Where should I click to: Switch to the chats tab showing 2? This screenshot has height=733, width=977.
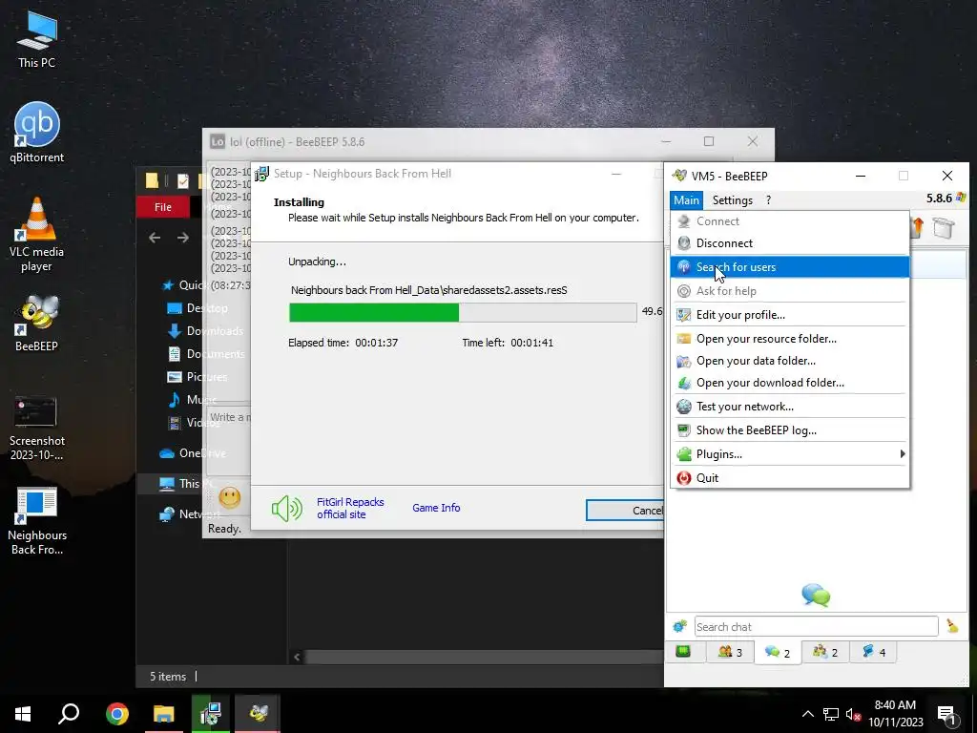click(778, 652)
